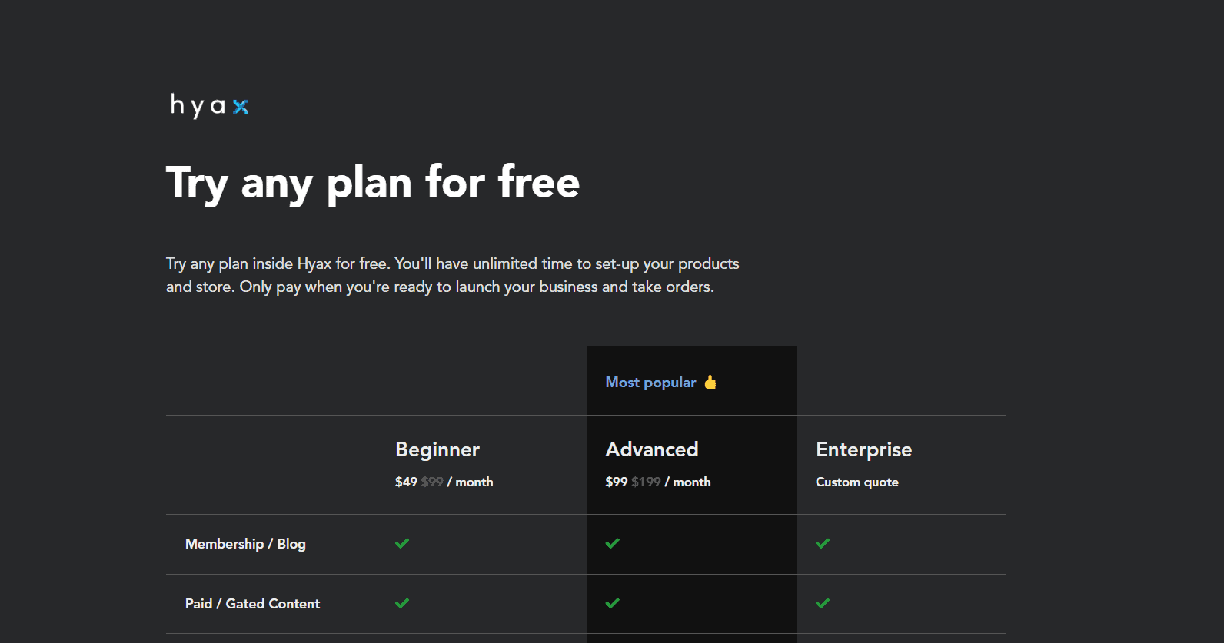The height and width of the screenshot is (643, 1224).
Task: Click Beginner checkmark for Membership / Blog
Action: pos(402,543)
